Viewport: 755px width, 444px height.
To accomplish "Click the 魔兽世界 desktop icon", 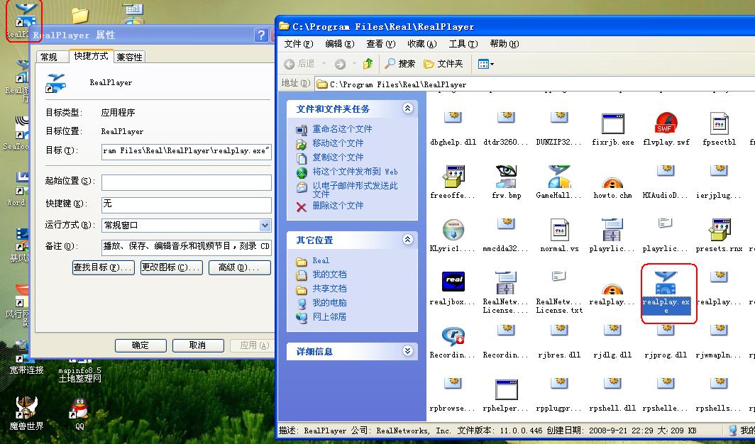I will tap(26, 409).
